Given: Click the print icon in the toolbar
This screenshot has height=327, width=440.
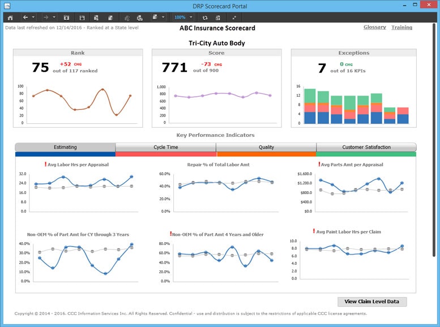Looking at the screenshot, I should (139, 18).
